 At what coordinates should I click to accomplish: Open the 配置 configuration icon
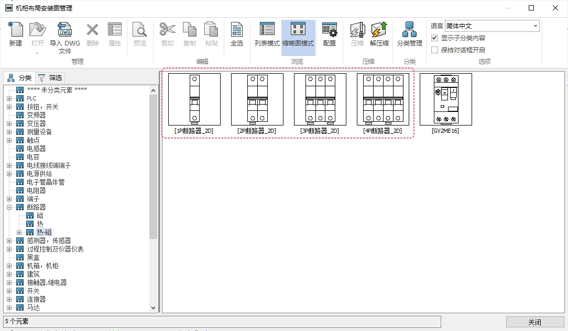tap(330, 31)
